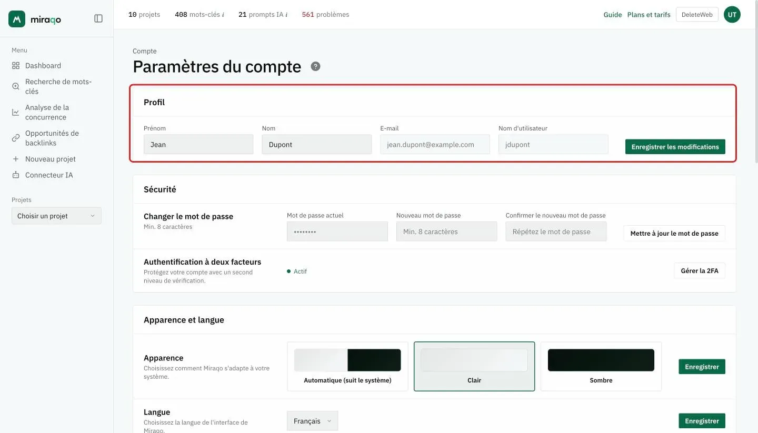This screenshot has width=758, height=433.
Task: Open the Français language dropdown
Action: [x=313, y=421]
